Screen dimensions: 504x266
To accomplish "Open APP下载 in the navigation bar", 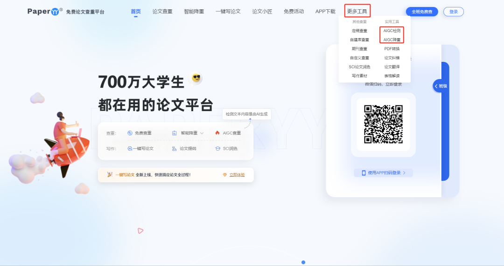I will coord(325,12).
